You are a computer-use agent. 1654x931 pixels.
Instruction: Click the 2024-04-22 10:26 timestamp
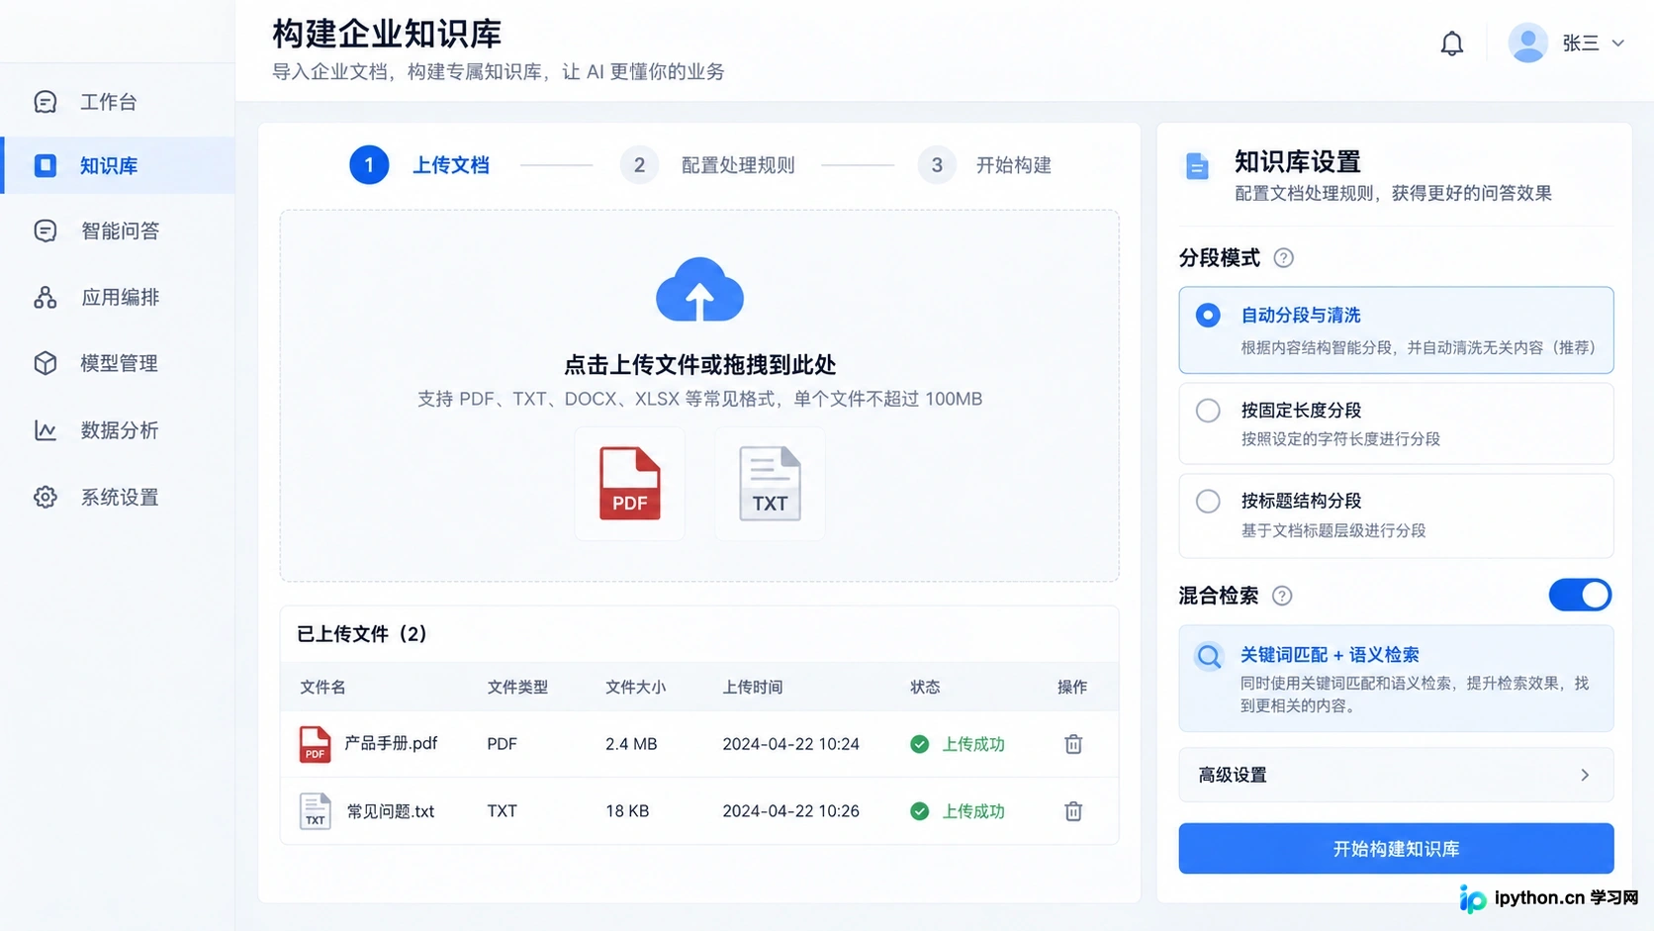[x=790, y=811]
